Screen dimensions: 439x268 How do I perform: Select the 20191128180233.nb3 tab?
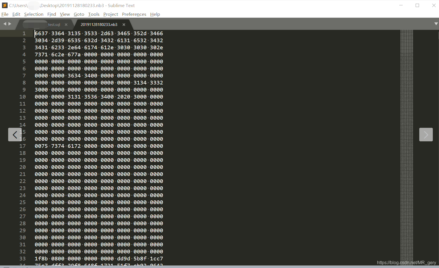coord(99,24)
